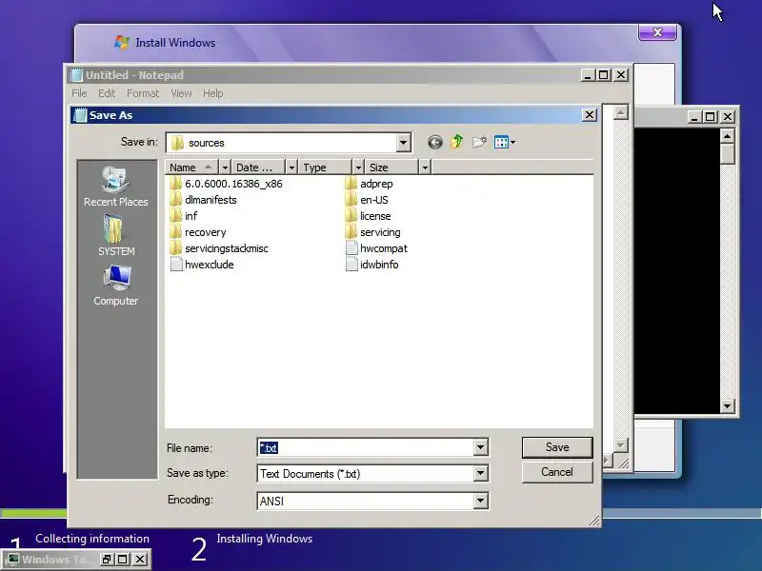Sort files by the Name column

coord(191,167)
